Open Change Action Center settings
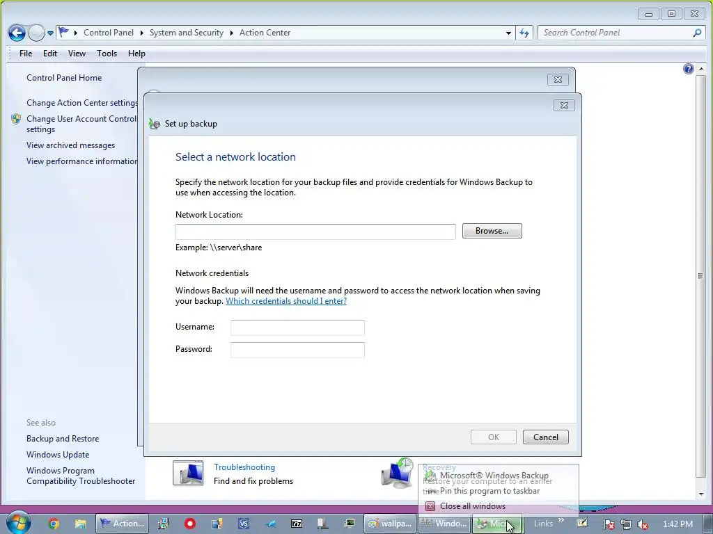This screenshot has width=713, height=534. coord(82,103)
